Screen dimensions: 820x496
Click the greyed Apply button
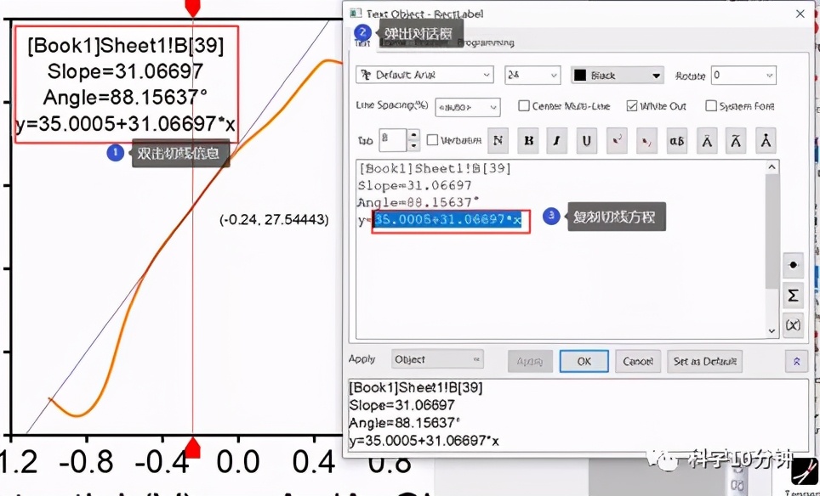530,361
